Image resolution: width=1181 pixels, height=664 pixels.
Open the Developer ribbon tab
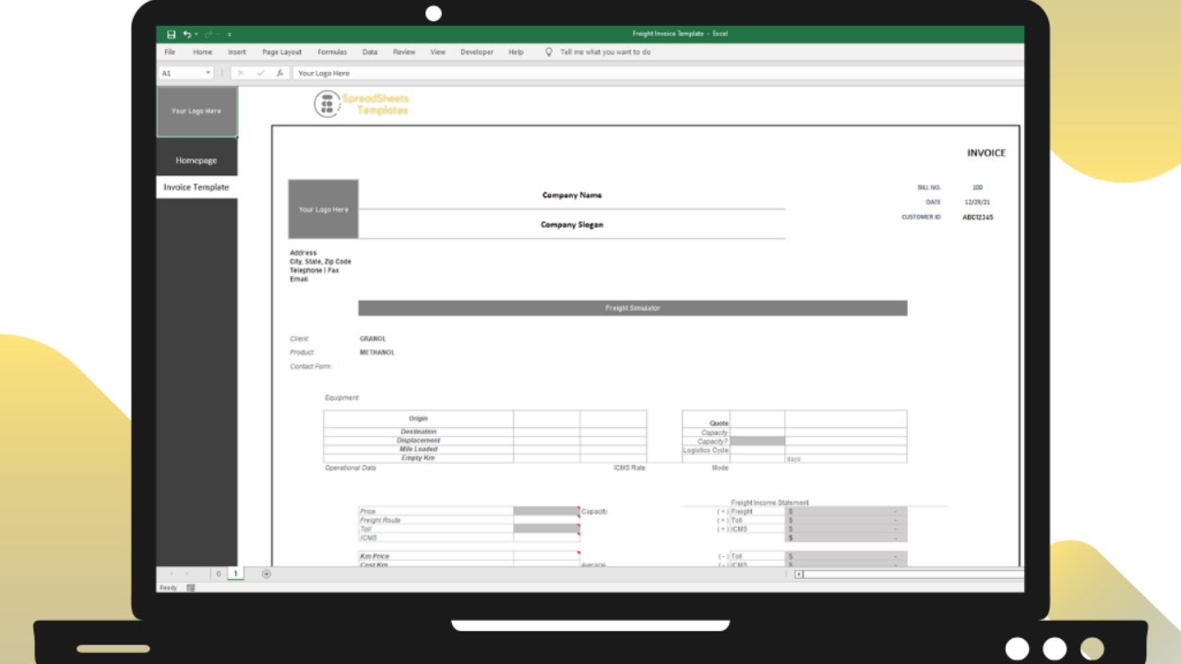tap(477, 53)
